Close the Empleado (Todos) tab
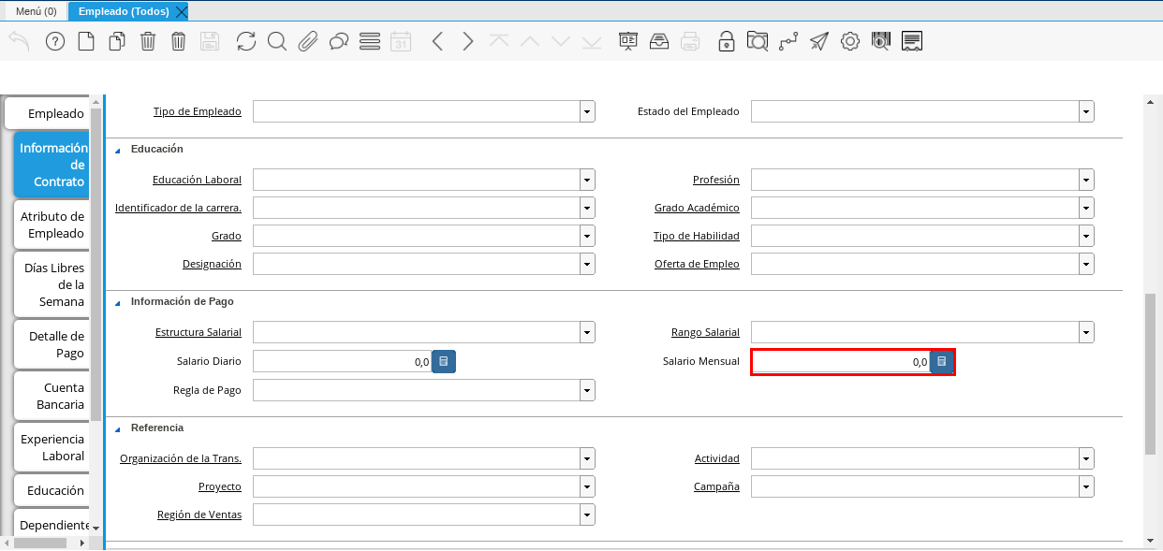 pyautogui.click(x=182, y=11)
